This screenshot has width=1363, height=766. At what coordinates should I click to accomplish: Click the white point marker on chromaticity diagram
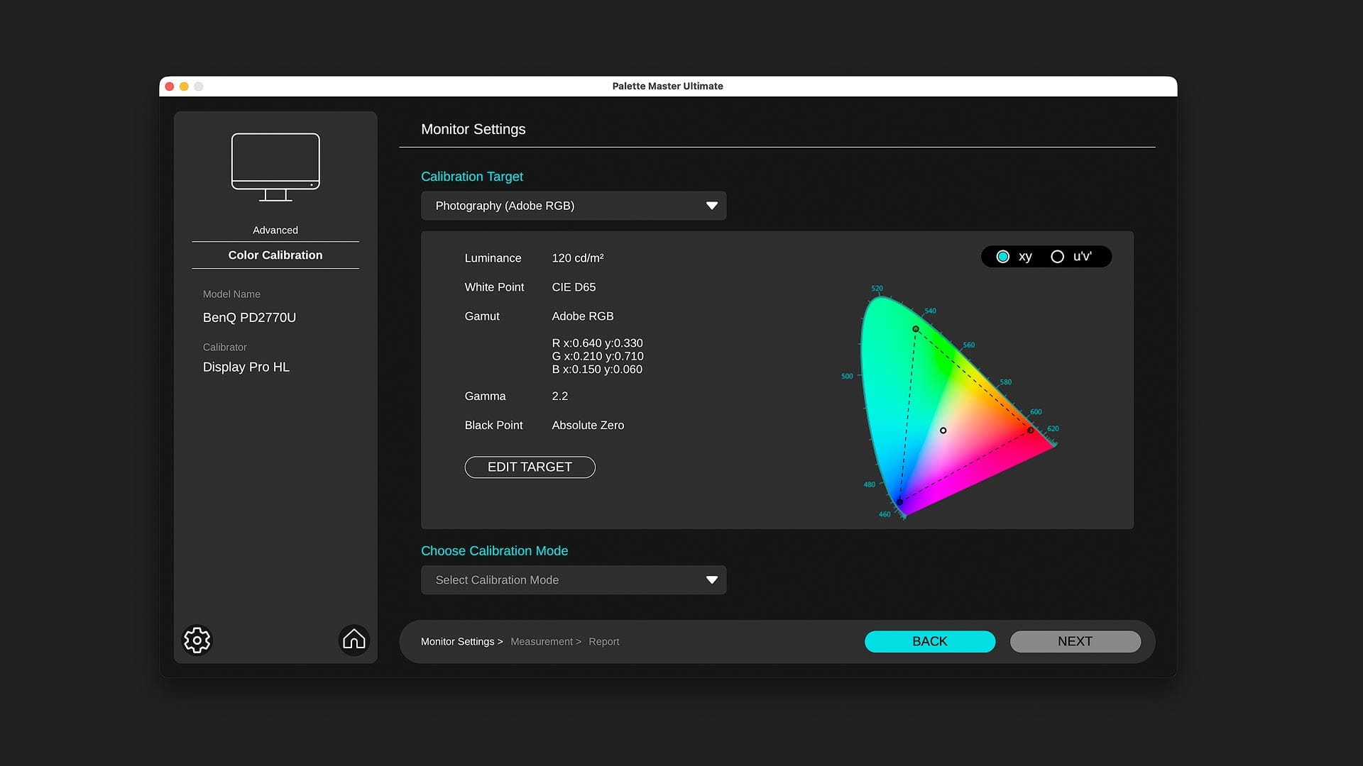pos(943,431)
